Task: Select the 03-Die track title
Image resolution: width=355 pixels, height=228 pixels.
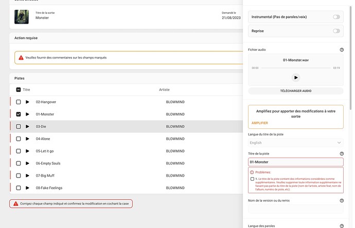Action: tap(41, 126)
